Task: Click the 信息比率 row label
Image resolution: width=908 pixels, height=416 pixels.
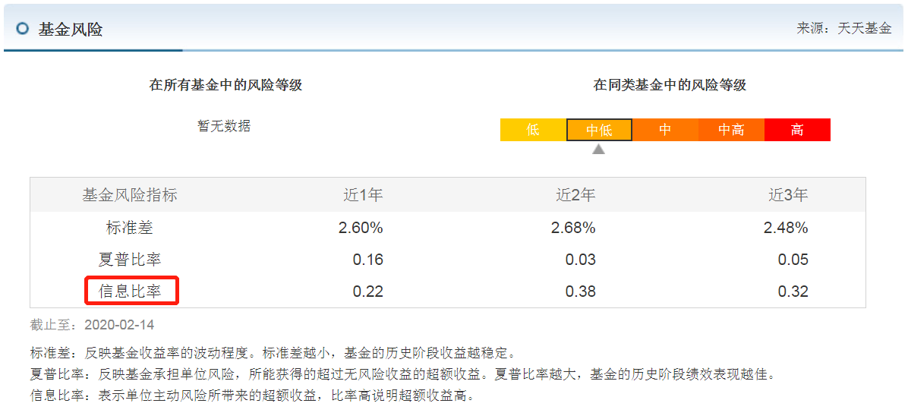Action: (130, 291)
